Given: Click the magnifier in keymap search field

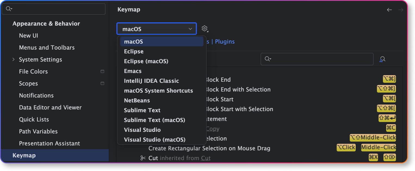Looking at the screenshot, I should coord(268,59).
